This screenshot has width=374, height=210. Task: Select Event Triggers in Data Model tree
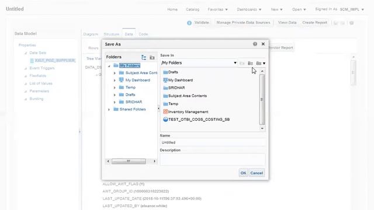(x=42, y=68)
